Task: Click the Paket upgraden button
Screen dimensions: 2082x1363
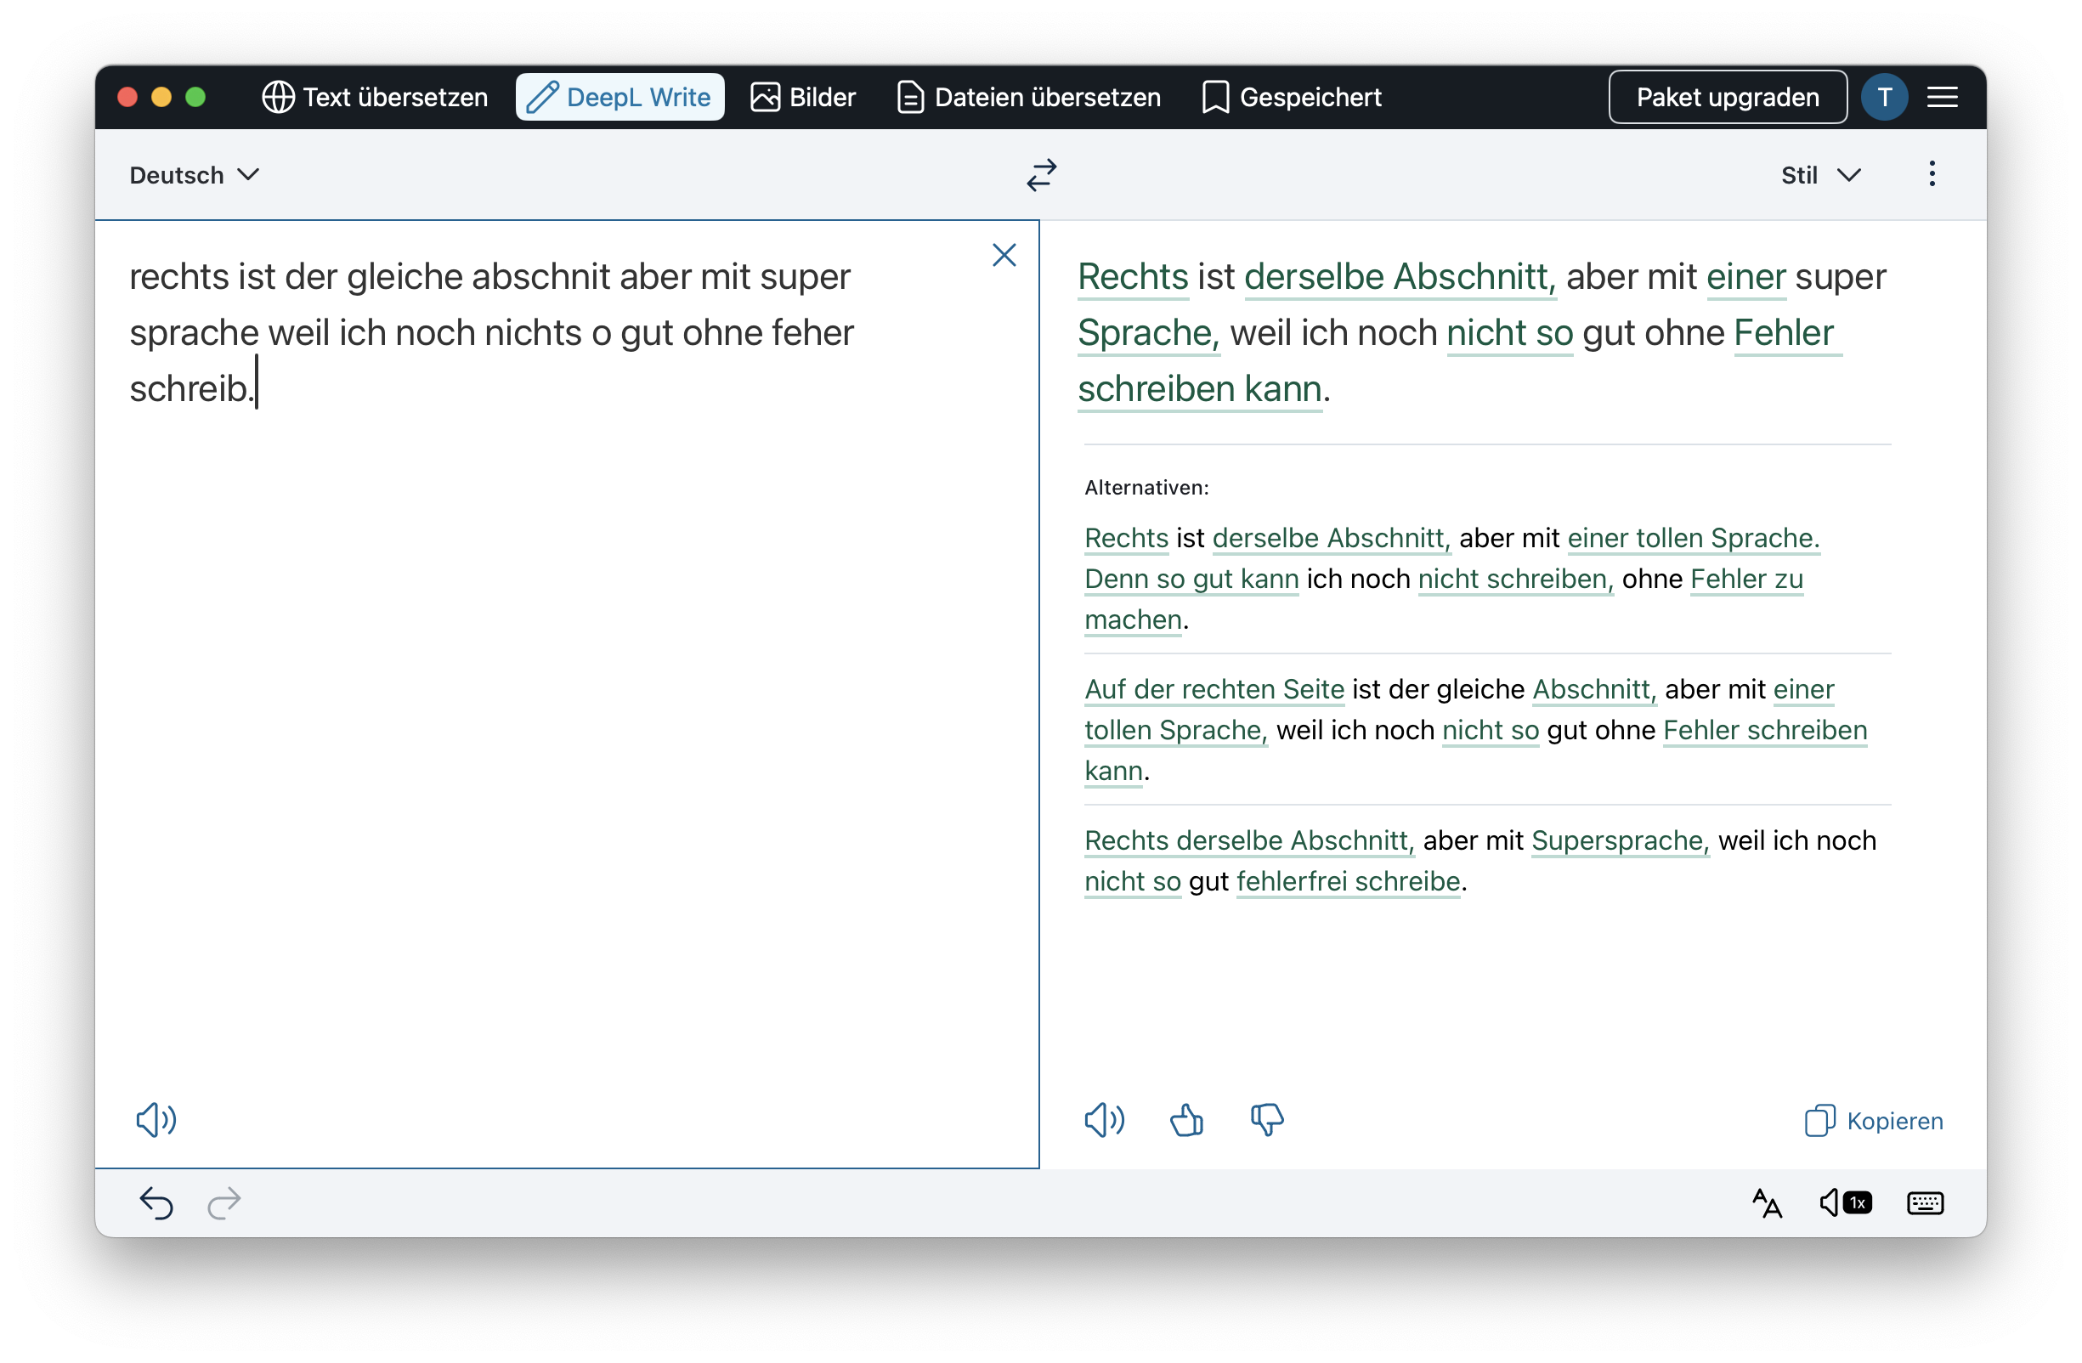Action: pos(1727,97)
